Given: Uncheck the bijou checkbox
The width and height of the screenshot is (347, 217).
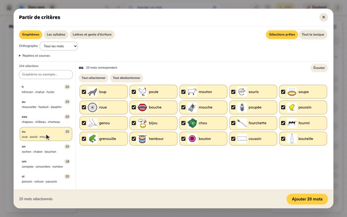Looking at the screenshot, I should (134, 123).
